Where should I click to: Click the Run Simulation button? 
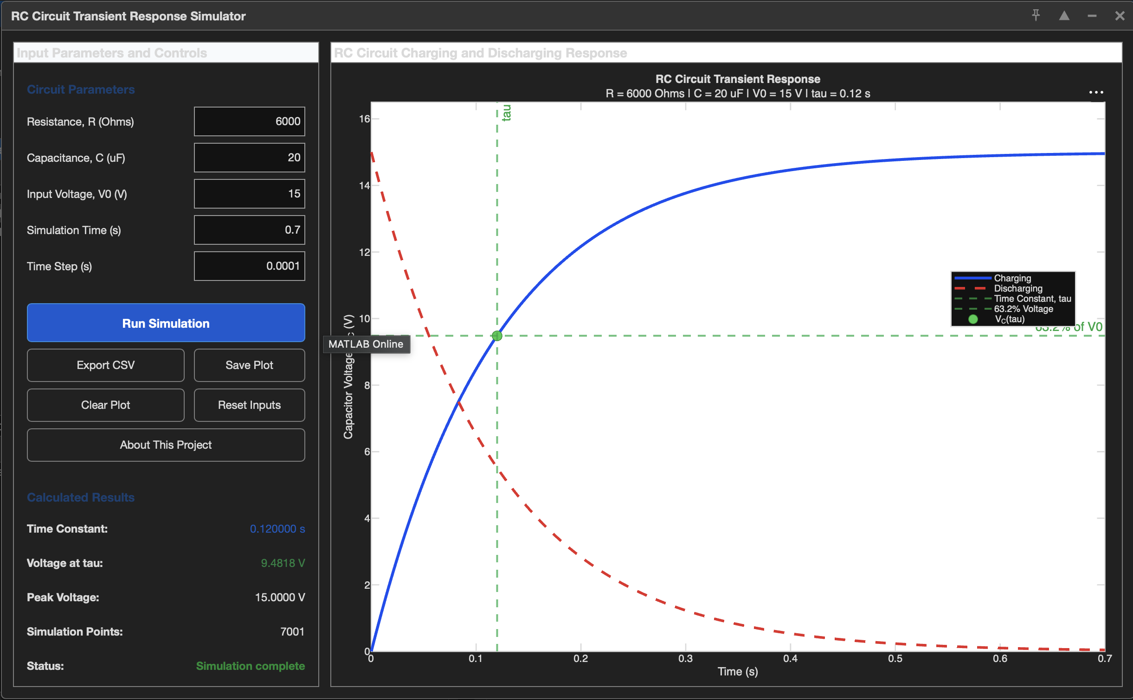click(x=166, y=323)
